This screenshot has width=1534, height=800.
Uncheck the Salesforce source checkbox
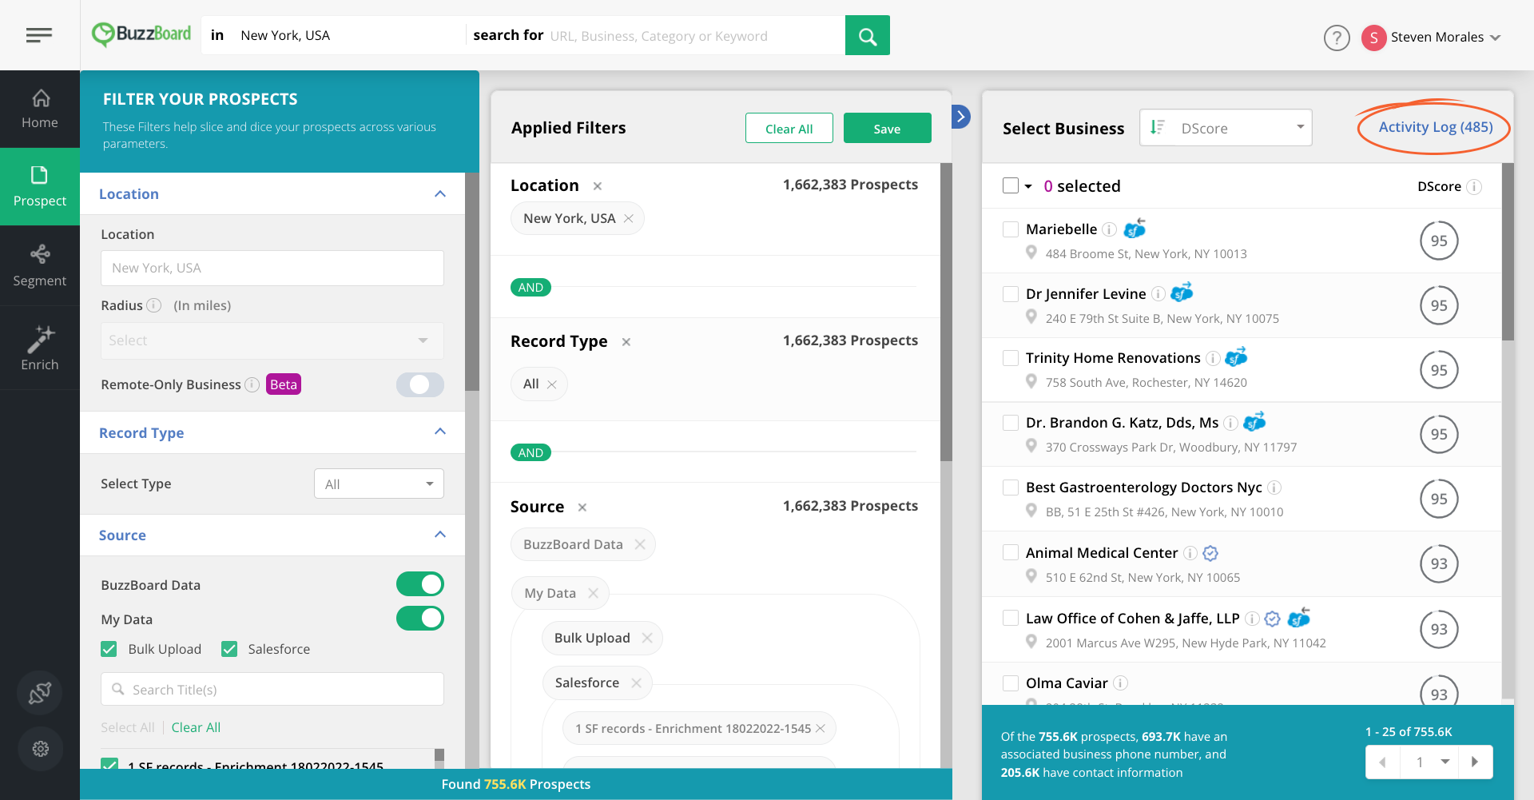[x=229, y=649]
